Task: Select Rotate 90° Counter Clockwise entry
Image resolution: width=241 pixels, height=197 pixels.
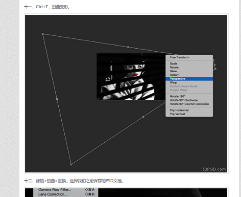Action: (189, 104)
